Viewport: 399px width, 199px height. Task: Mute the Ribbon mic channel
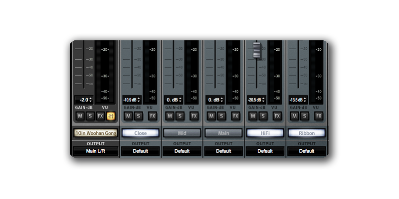pyautogui.click(x=294, y=116)
